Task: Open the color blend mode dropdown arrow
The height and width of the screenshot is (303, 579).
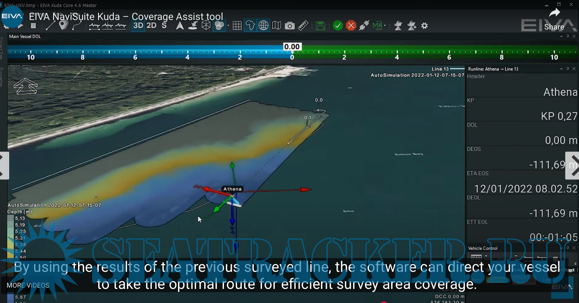Action: coord(228,26)
